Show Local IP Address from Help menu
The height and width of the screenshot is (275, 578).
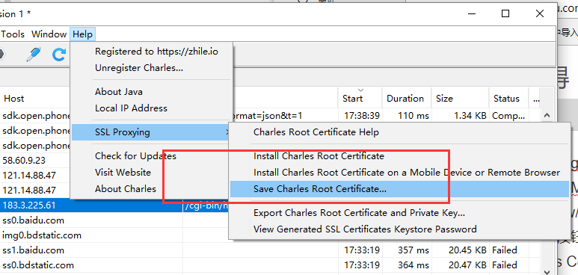[152, 108]
